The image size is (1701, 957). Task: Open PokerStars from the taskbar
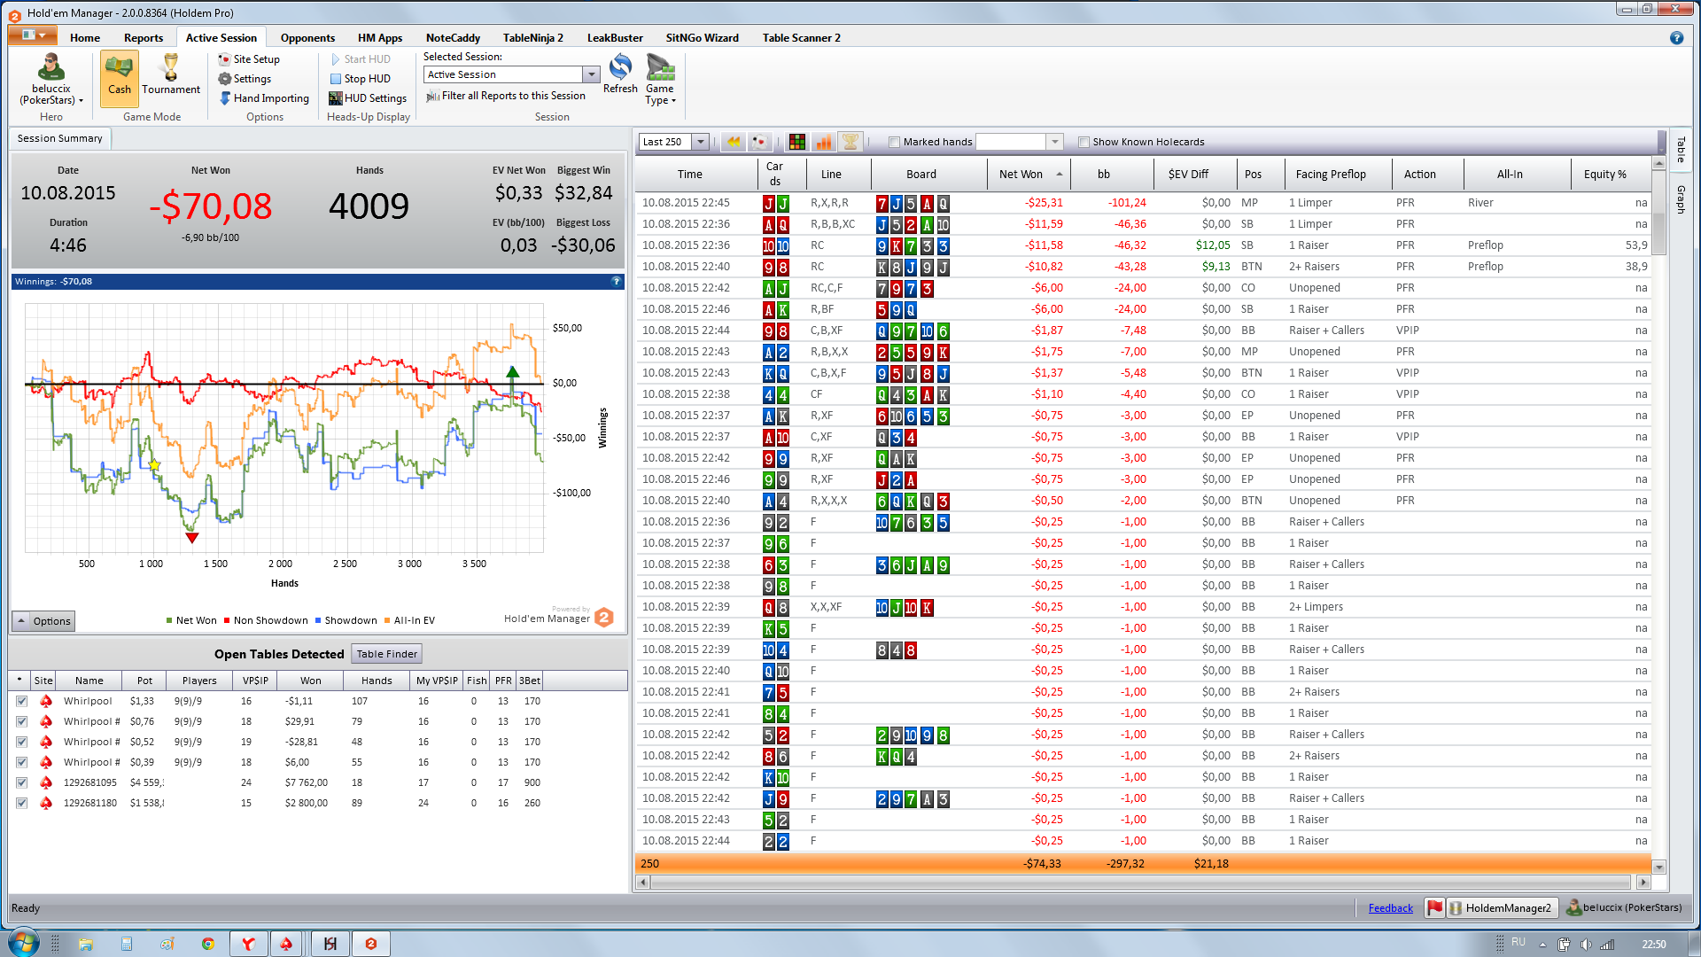coord(286,944)
